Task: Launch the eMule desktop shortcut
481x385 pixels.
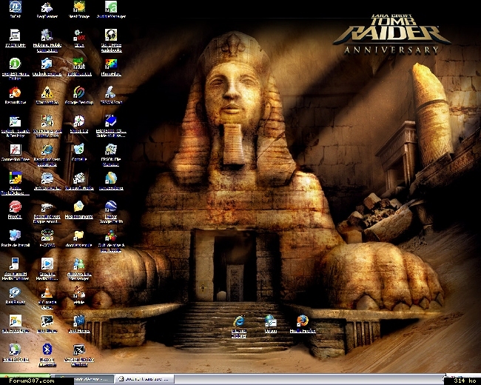Action: (79, 295)
